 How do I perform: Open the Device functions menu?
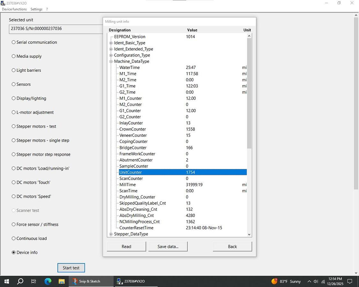14,9
